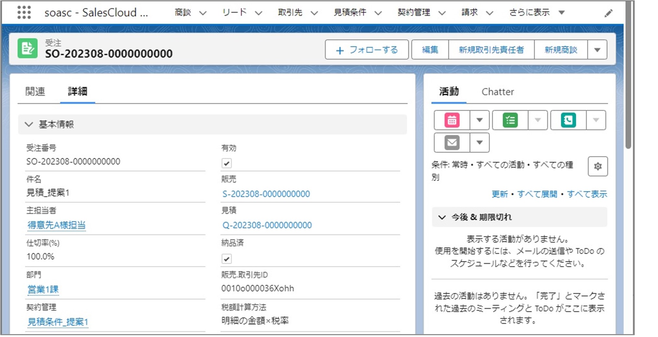The image size is (658, 337).
Task: Toggle the 納品済 checkbox
Action: (x=227, y=259)
